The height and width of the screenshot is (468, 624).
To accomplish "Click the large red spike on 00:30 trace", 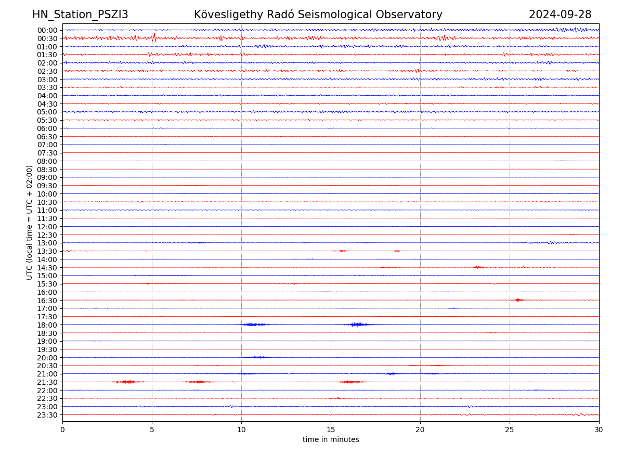I will (x=154, y=37).
